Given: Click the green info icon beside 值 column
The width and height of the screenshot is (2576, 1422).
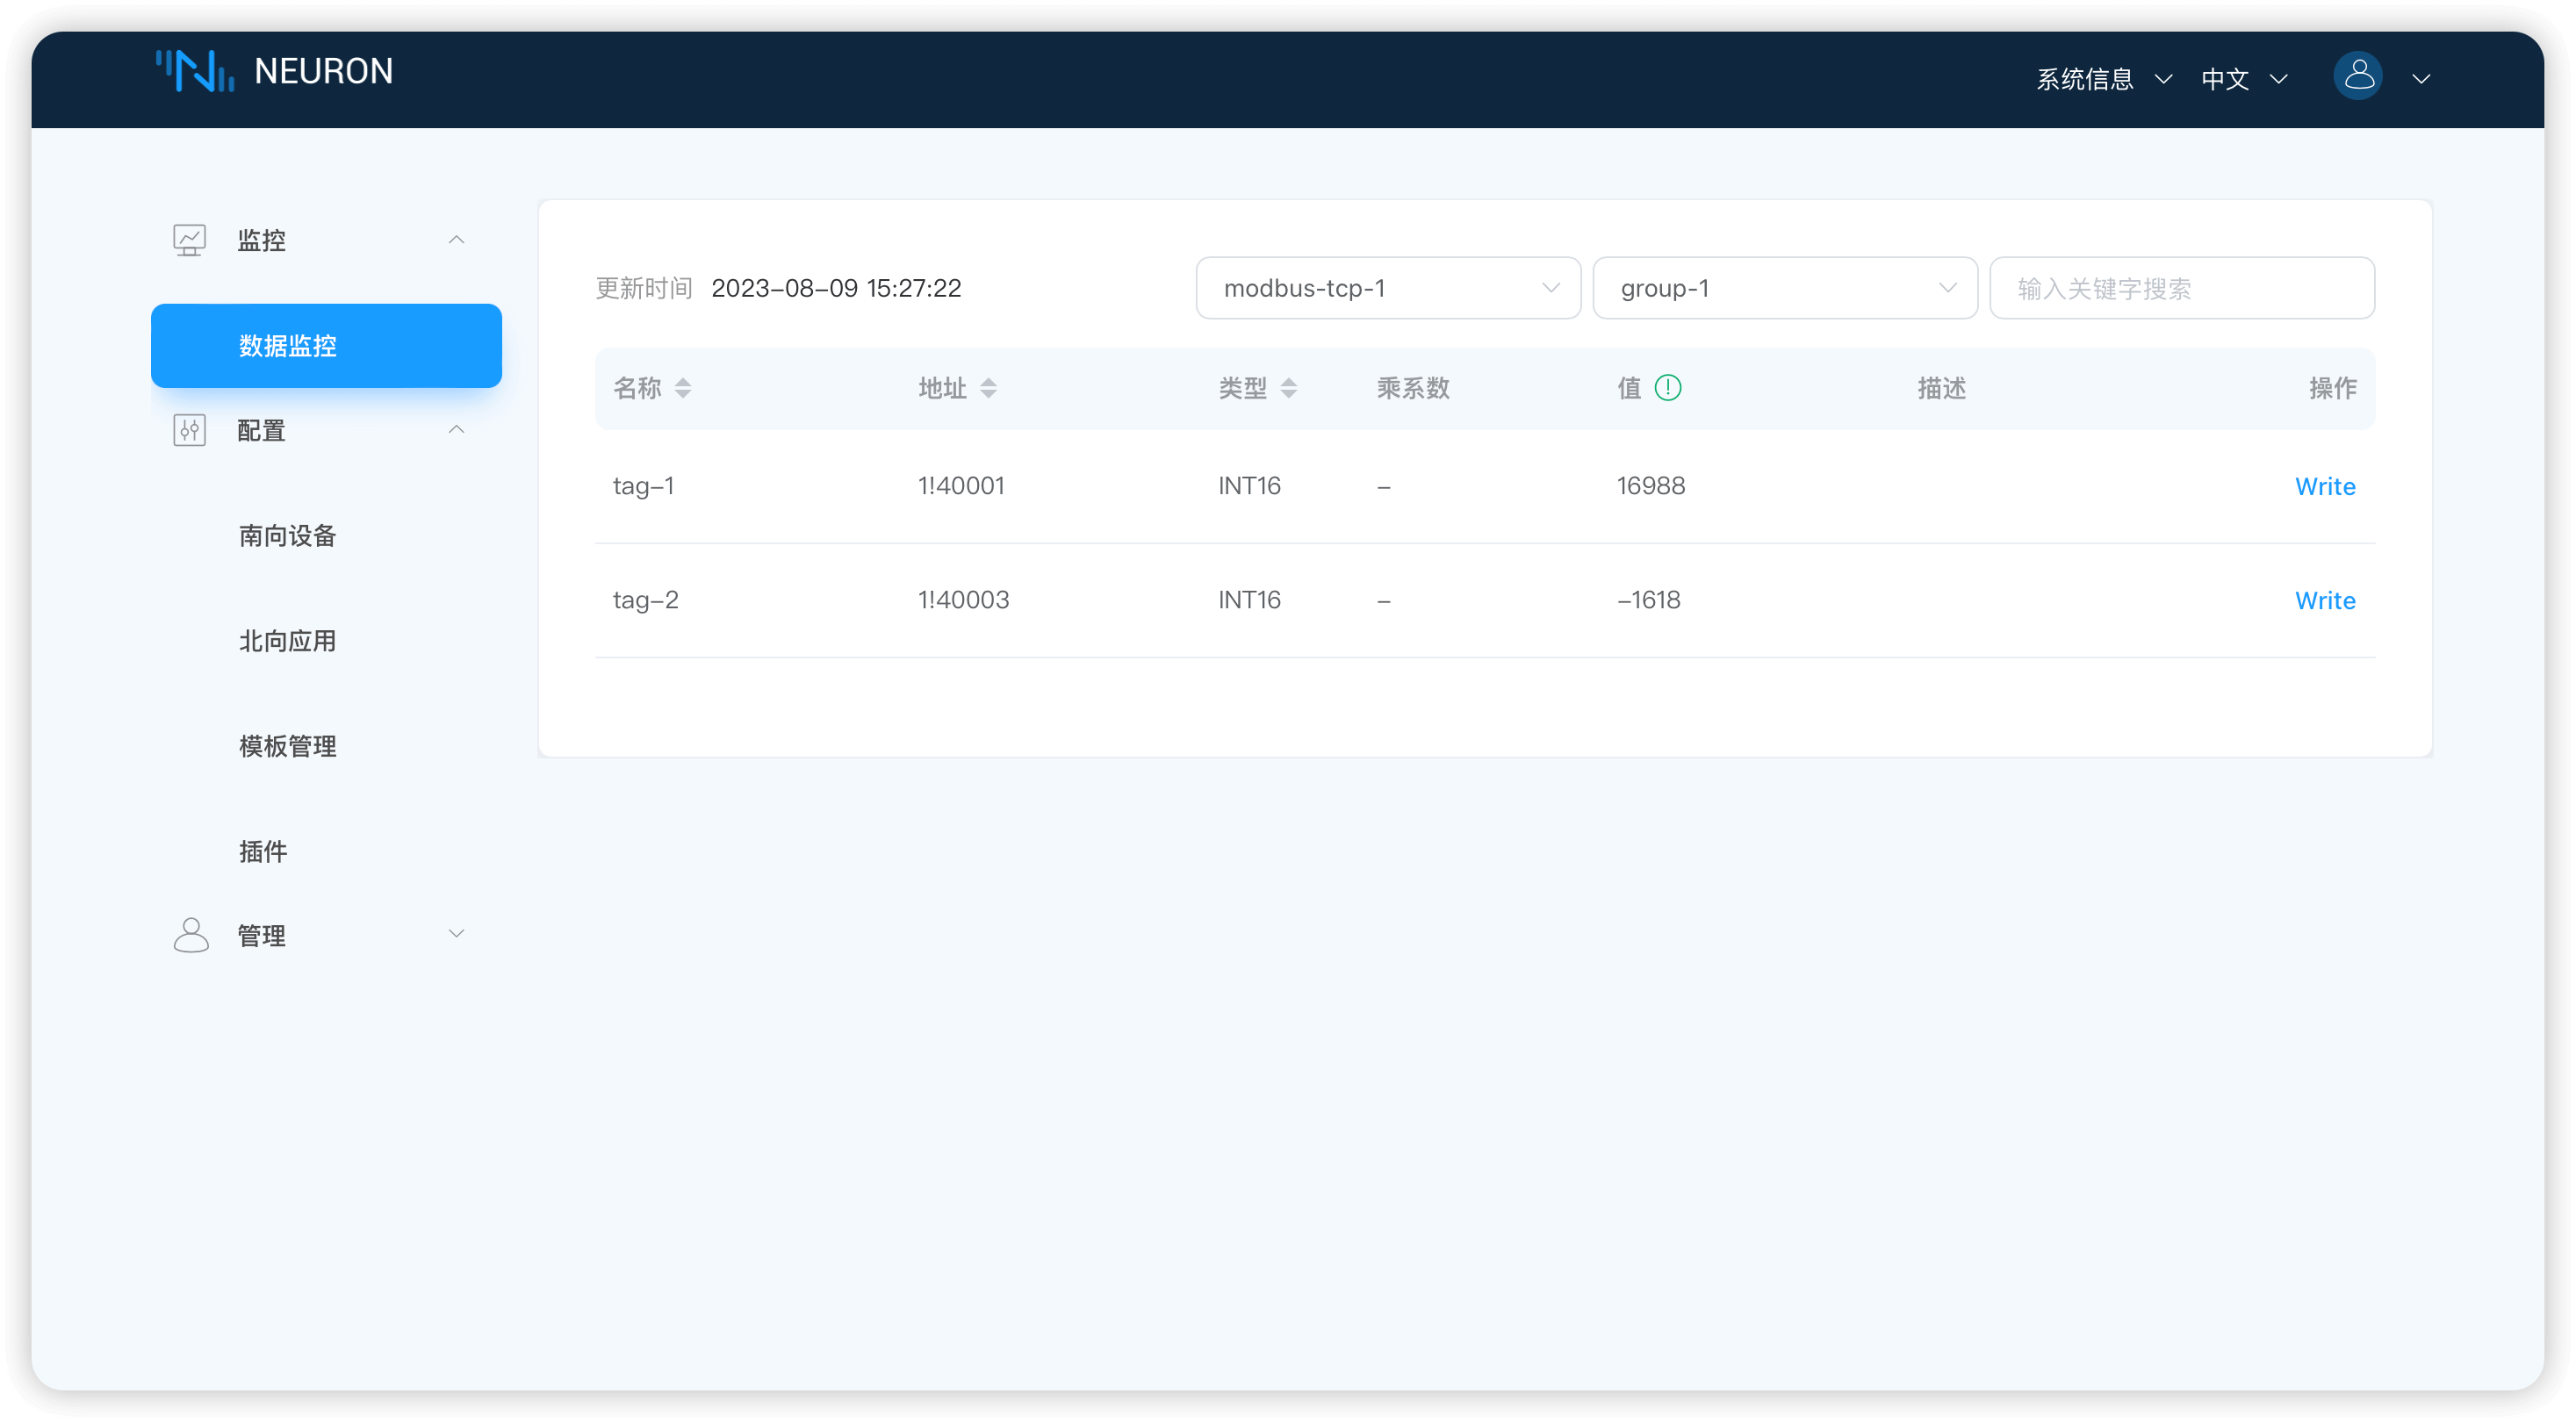Looking at the screenshot, I should click(x=1668, y=388).
